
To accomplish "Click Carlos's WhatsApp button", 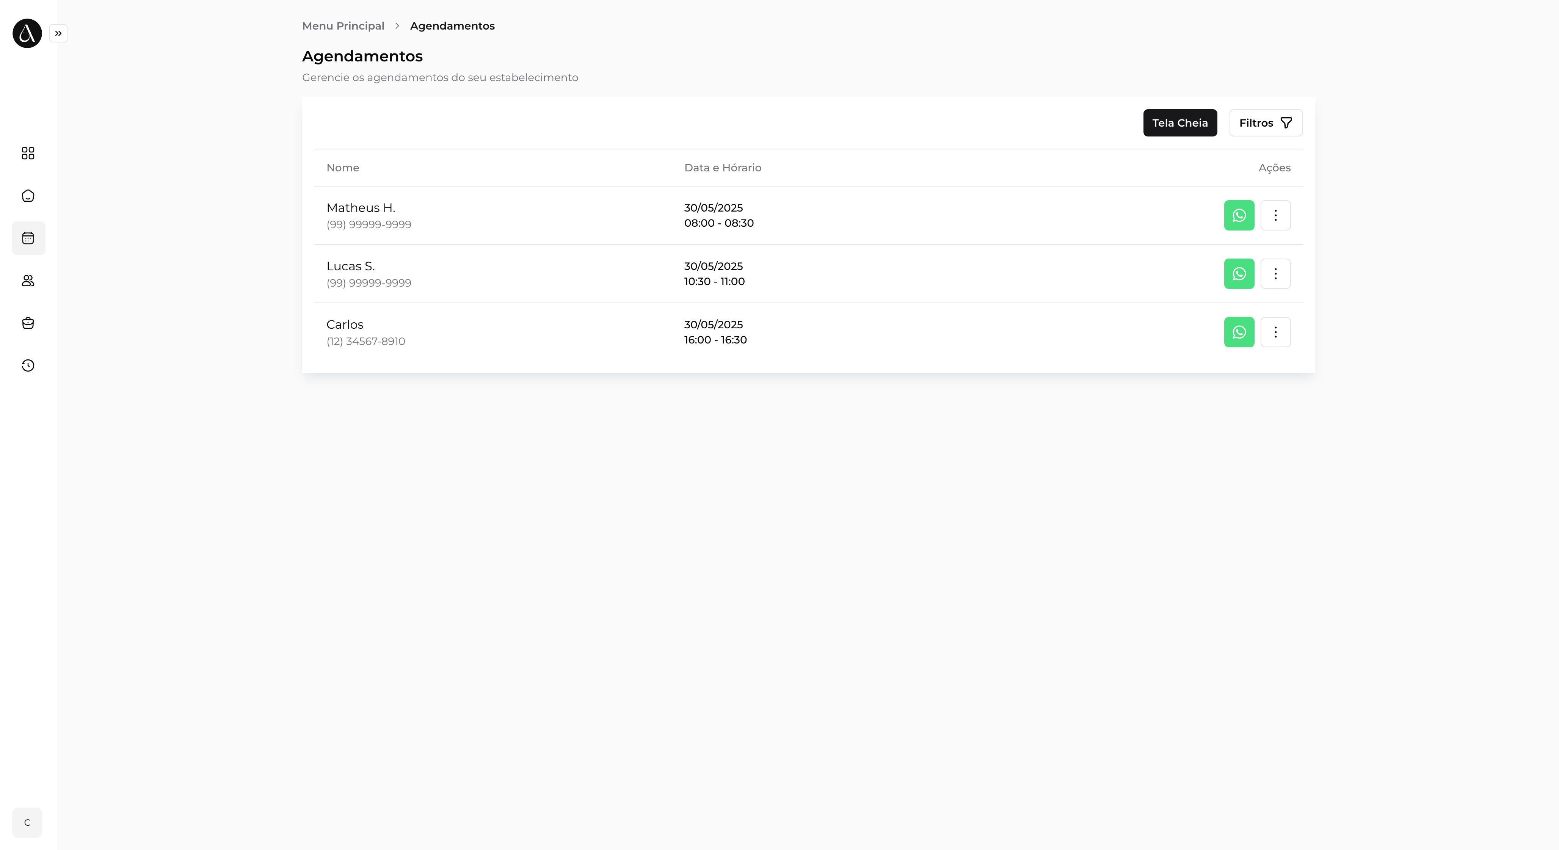I will [x=1239, y=332].
